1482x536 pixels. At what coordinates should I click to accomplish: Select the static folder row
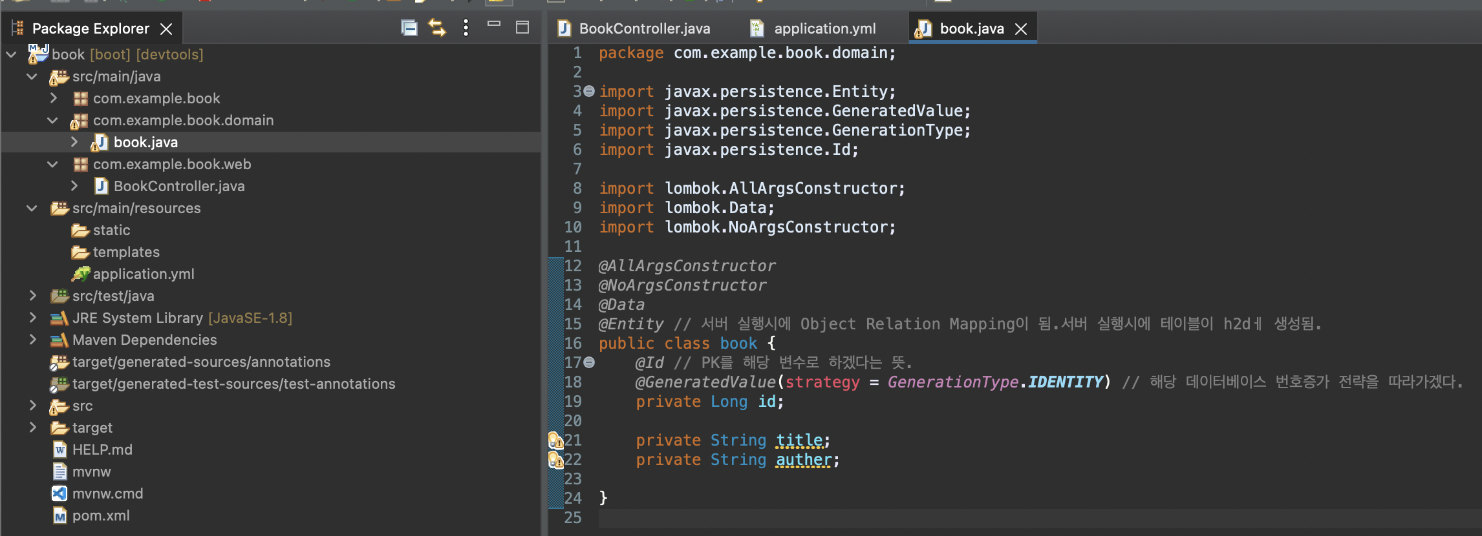coord(270,230)
